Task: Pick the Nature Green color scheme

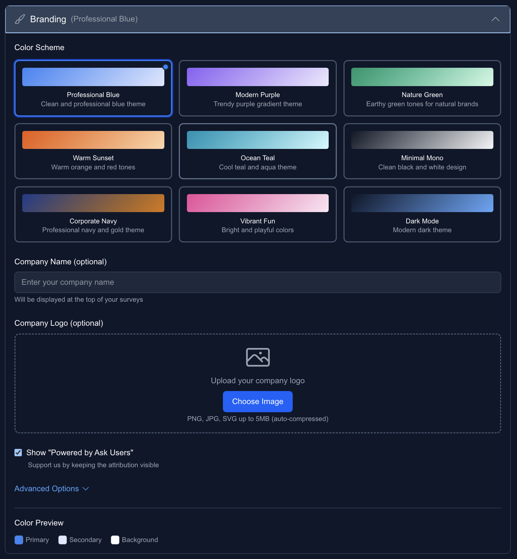Action: [422, 88]
